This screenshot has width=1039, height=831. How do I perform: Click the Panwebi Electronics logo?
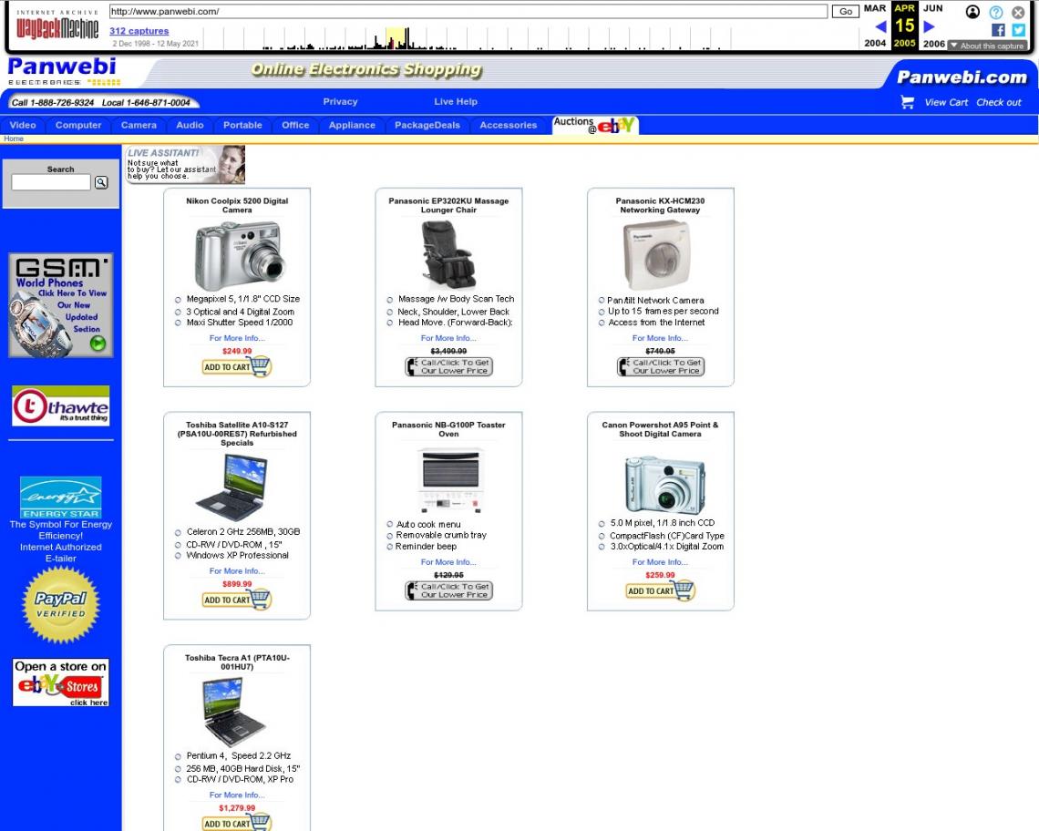pyautogui.click(x=64, y=71)
